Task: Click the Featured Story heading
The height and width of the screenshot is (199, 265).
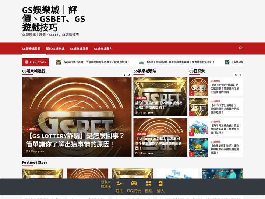Action: point(35,163)
